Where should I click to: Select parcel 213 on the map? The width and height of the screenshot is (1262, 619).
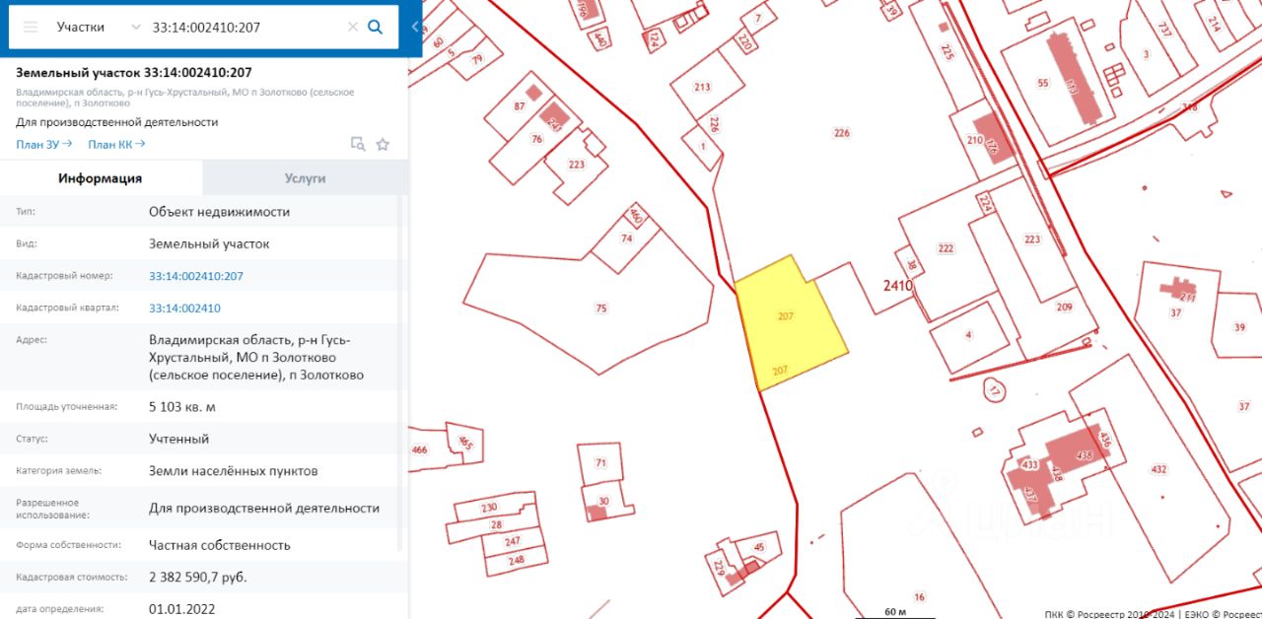(x=702, y=87)
